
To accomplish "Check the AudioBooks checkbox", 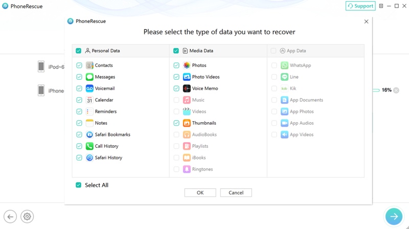I will tap(176, 134).
